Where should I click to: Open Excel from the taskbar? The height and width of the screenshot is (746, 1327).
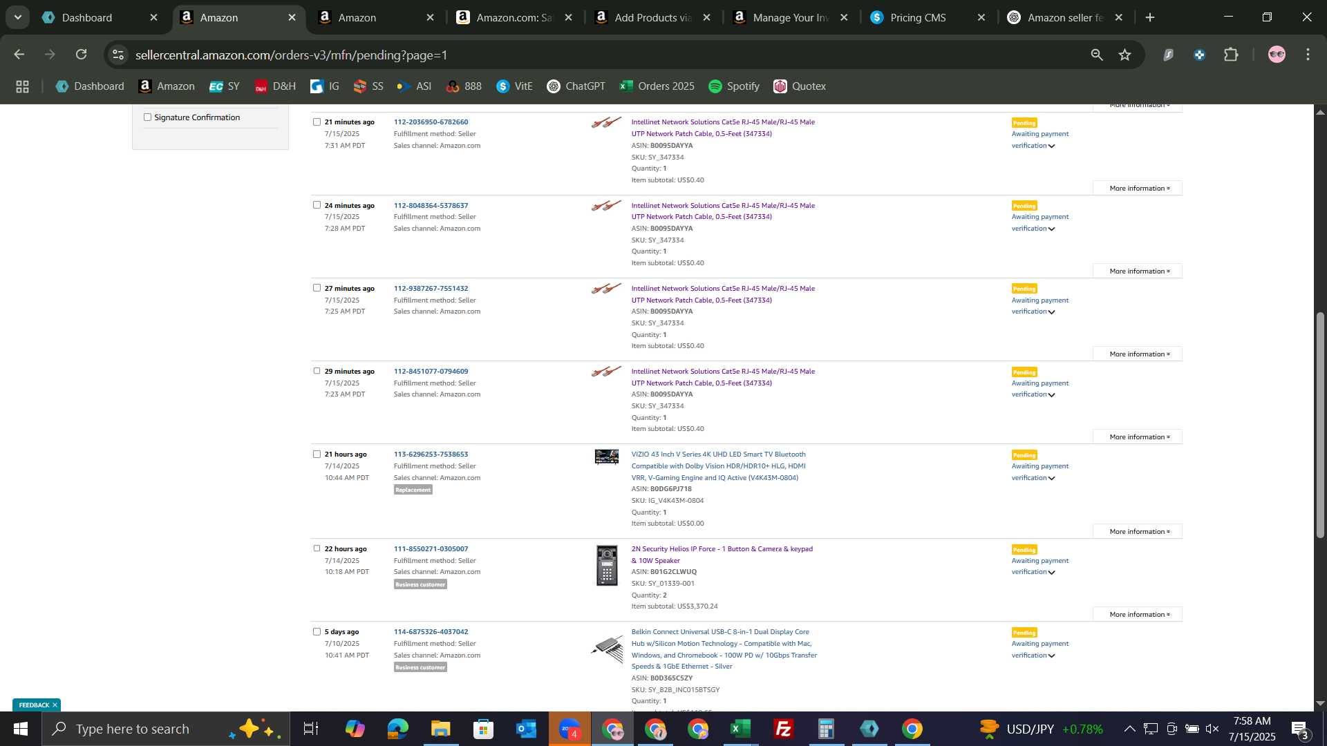click(x=741, y=729)
